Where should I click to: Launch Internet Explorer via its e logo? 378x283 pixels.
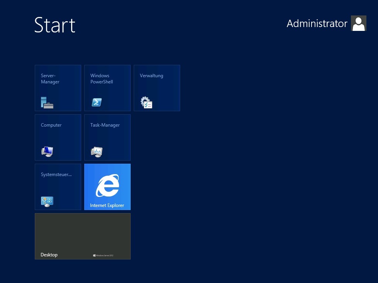[x=107, y=185]
